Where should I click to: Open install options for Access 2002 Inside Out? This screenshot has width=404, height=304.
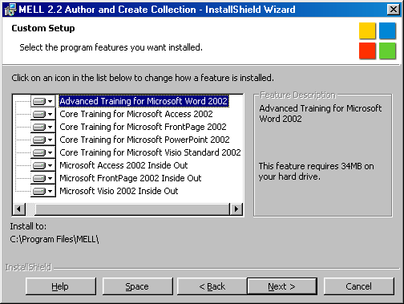(43, 165)
